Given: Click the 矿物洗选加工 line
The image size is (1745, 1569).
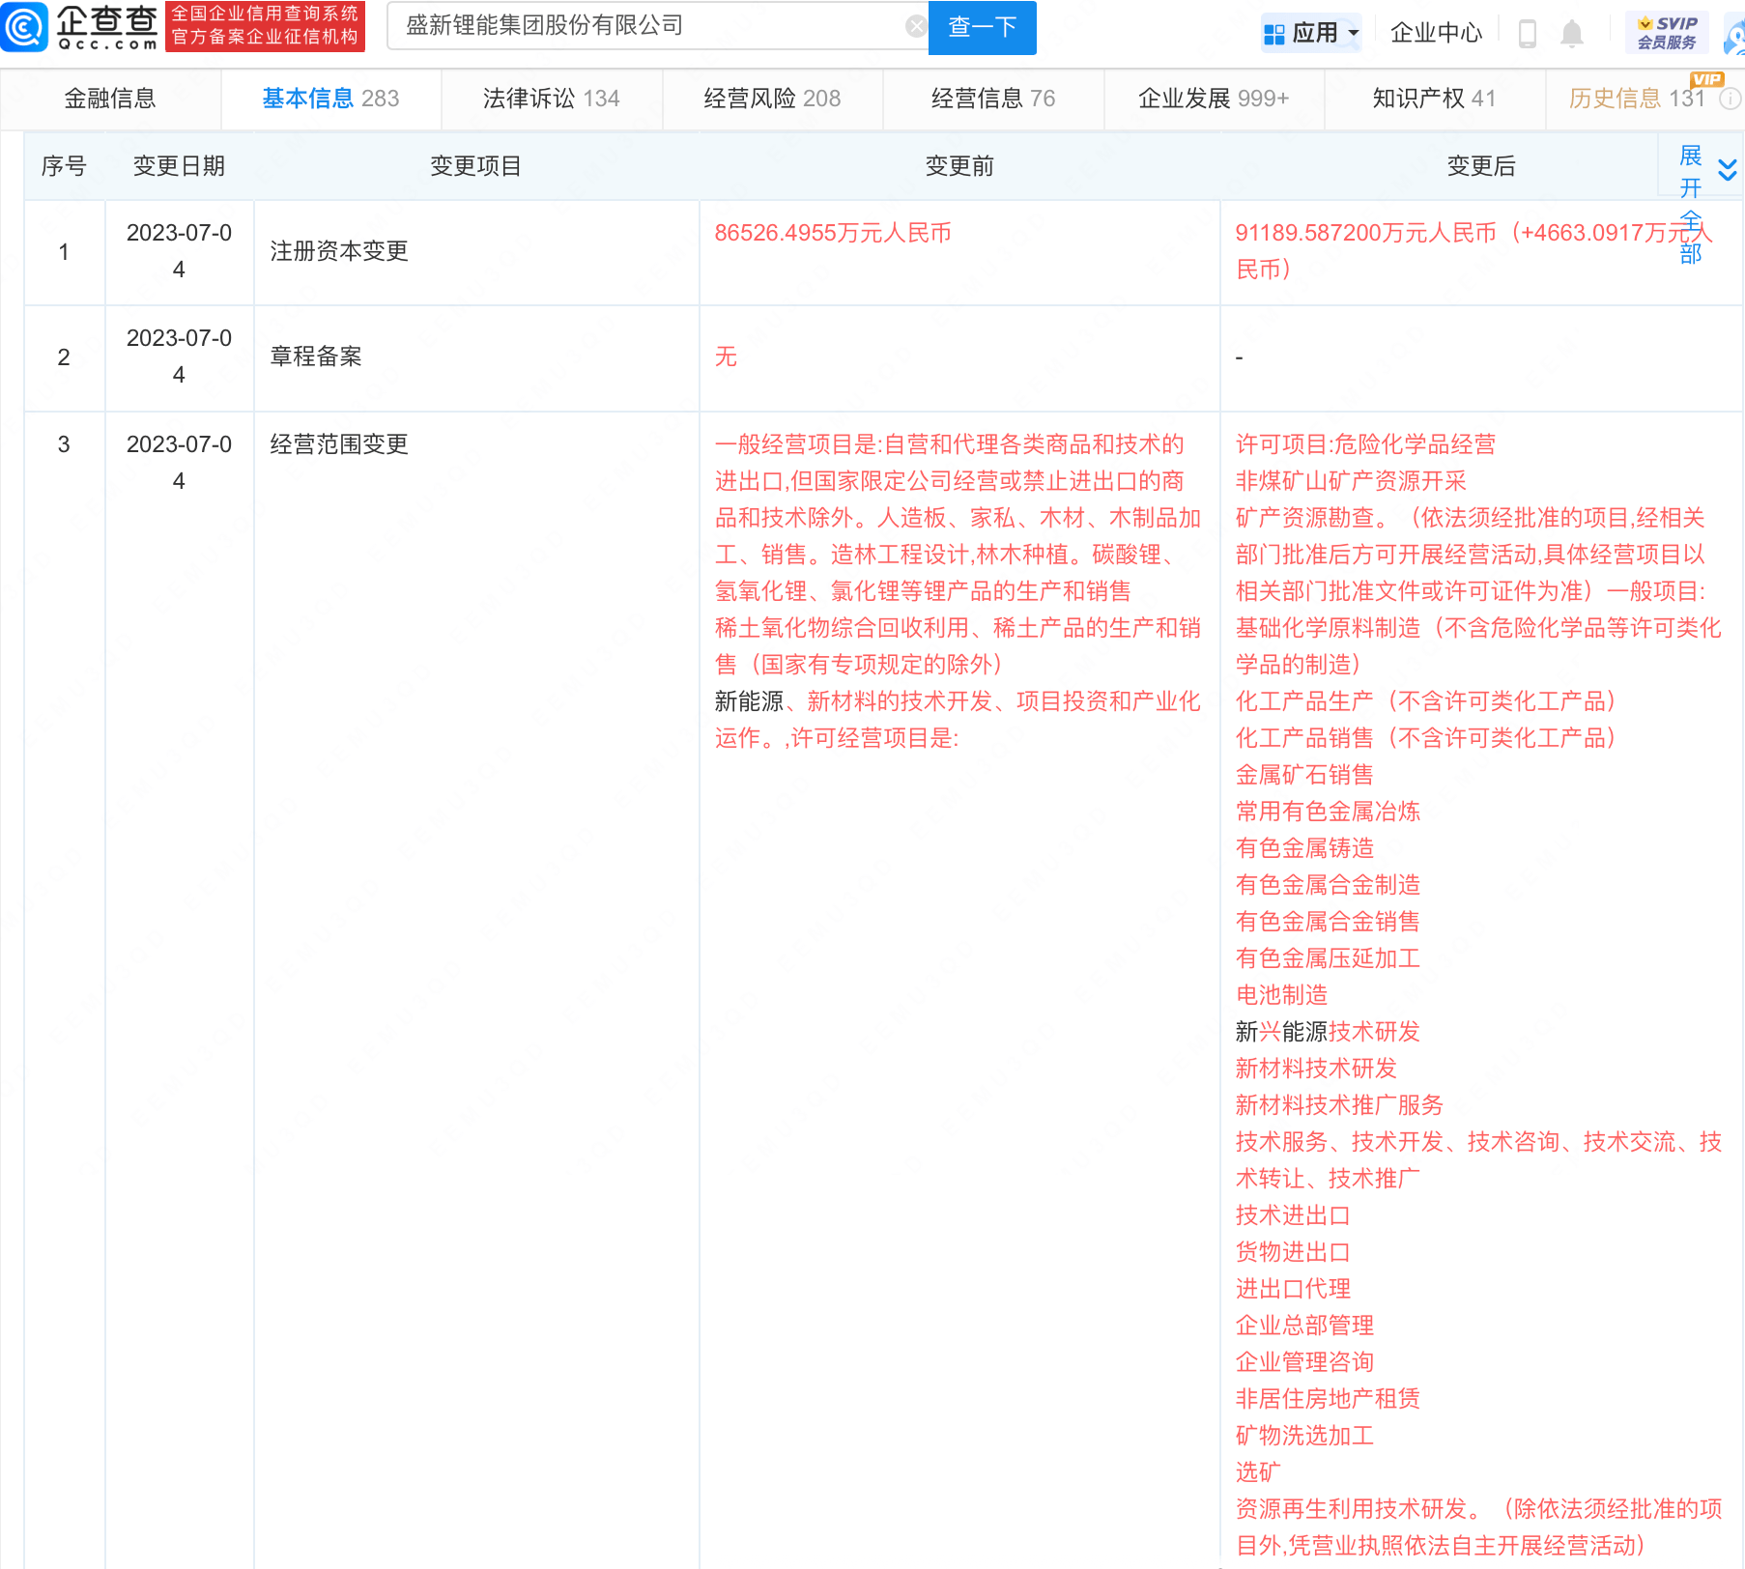Looking at the screenshot, I should click(x=1304, y=1436).
